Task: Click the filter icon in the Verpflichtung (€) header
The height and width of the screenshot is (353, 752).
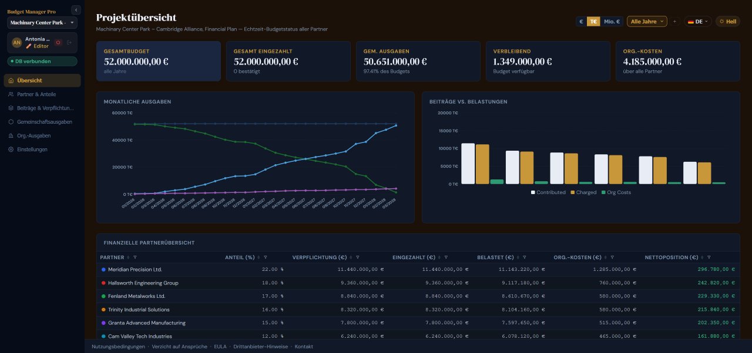Action: point(357,257)
